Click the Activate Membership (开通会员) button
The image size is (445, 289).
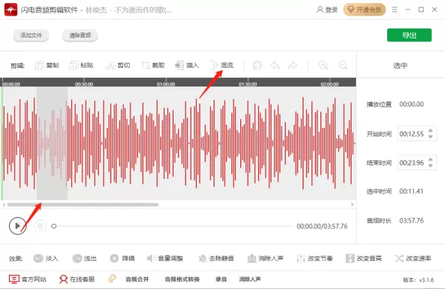tap(364, 10)
